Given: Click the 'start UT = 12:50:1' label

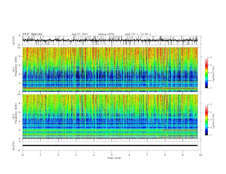Looking at the screenshot, I should 138,34.
